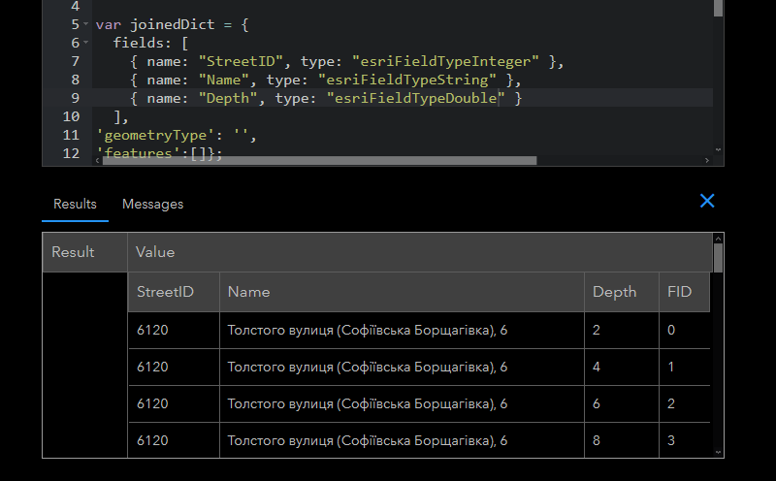This screenshot has width=776, height=481.
Task: Collapse the joinedDict block on line 5
Action: click(x=86, y=24)
